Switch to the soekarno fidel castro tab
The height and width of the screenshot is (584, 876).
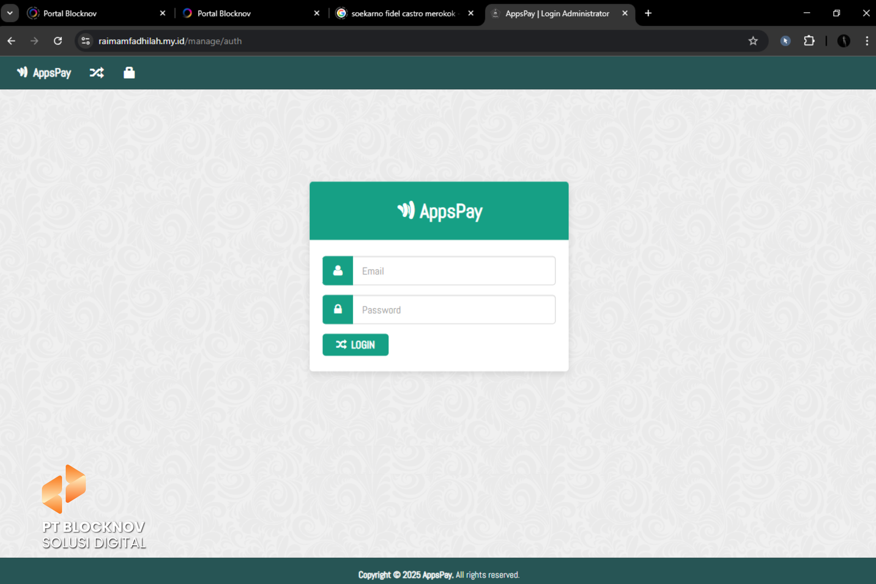(x=402, y=13)
